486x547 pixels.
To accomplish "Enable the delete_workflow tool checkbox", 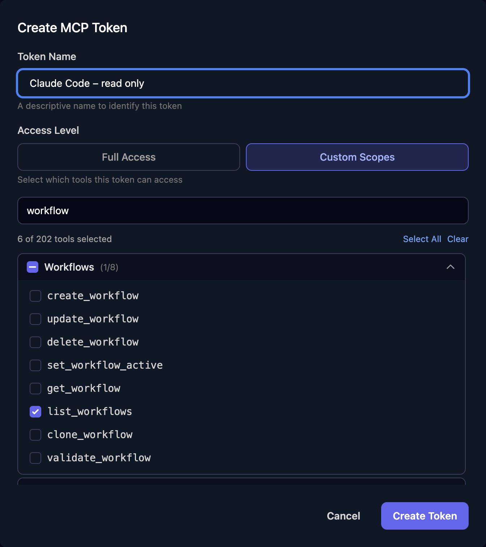I will 35,342.
